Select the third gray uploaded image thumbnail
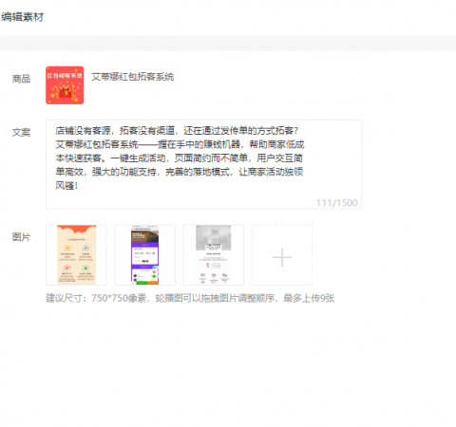The width and height of the screenshot is (456, 427). click(x=214, y=255)
